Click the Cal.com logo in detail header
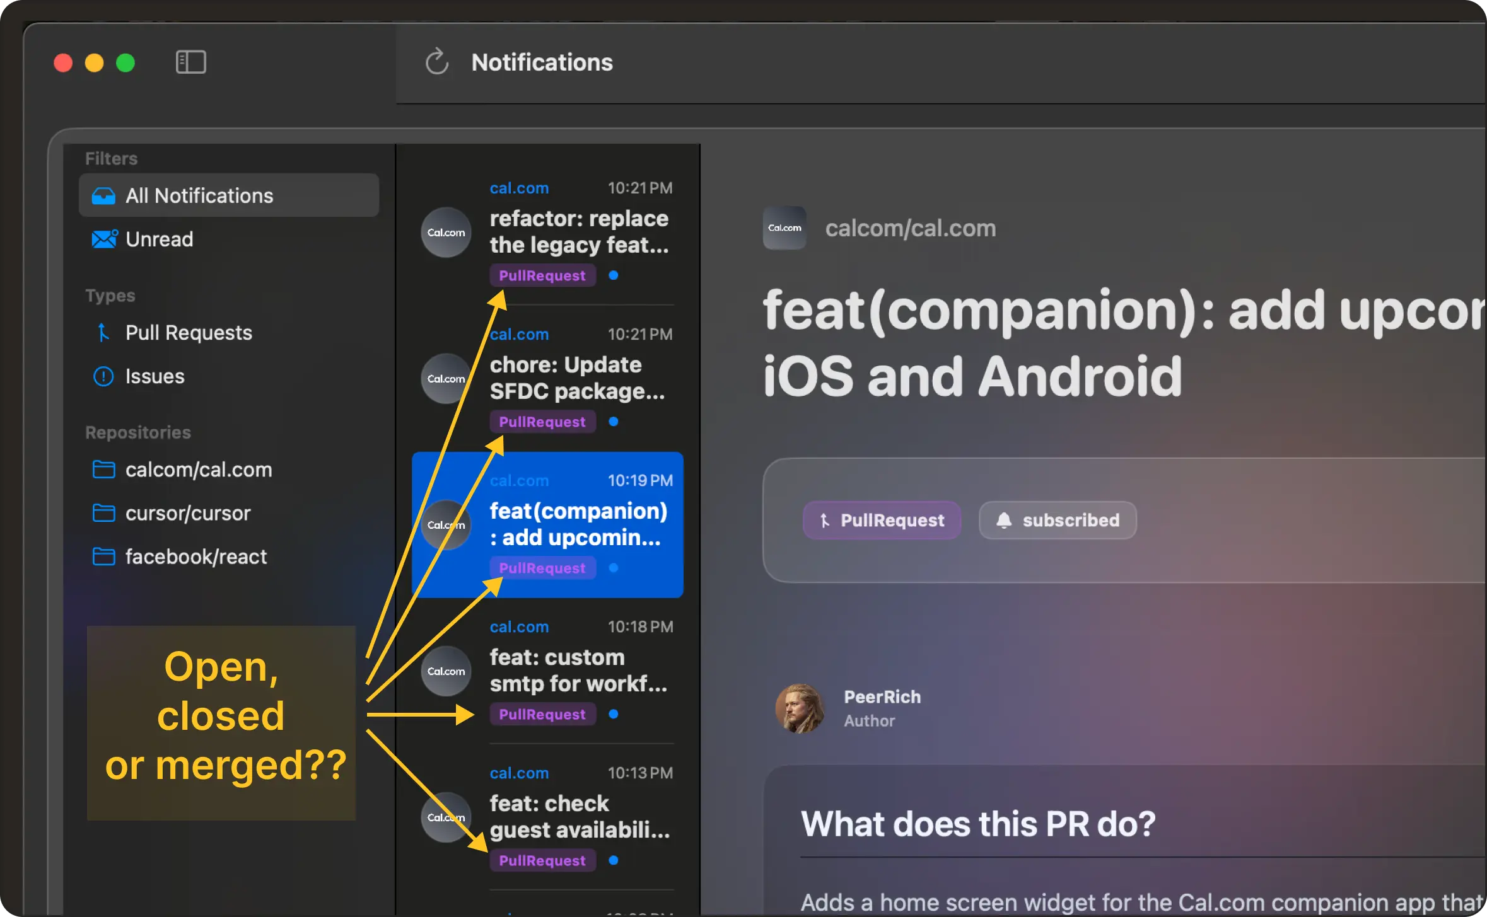The image size is (1487, 917). coord(784,228)
